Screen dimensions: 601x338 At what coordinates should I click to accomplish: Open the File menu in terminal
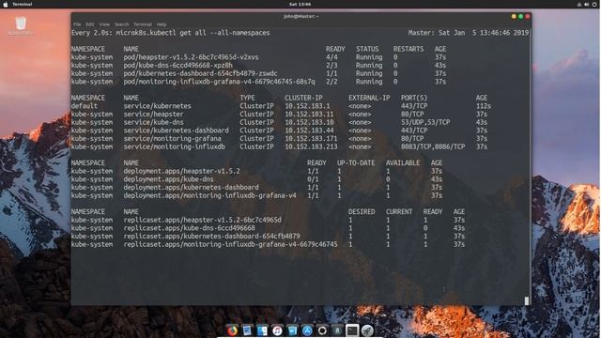77,24
